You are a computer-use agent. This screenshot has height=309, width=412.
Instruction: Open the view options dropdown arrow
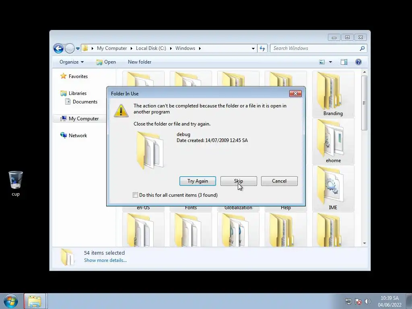[x=331, y=62]
